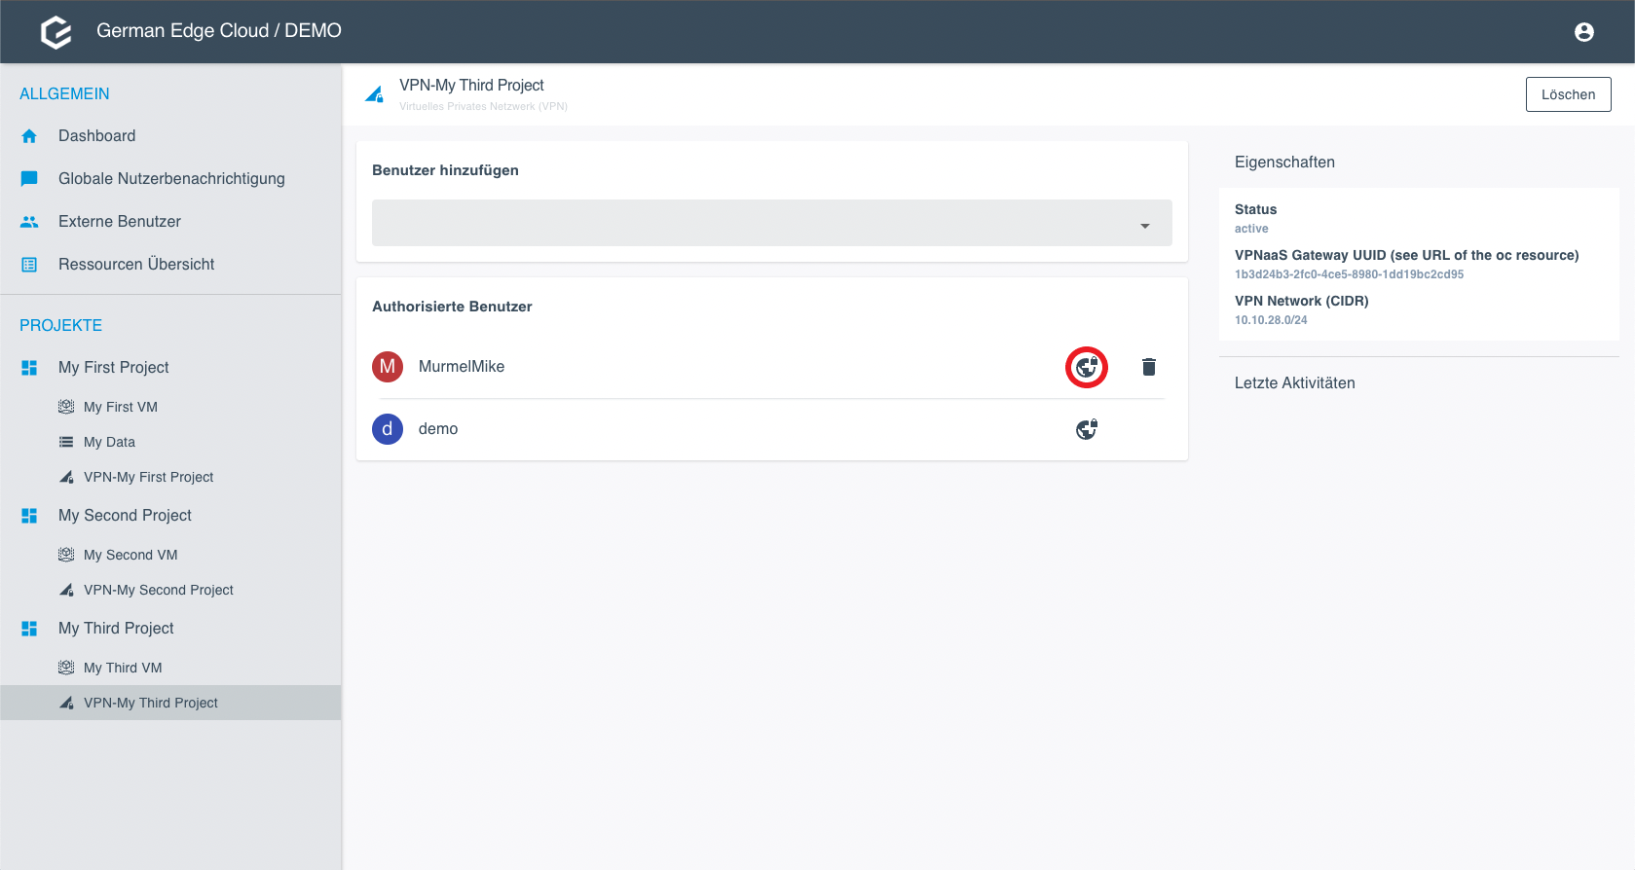Go to Dashboard in the sidebar

[x=96, y=136]
